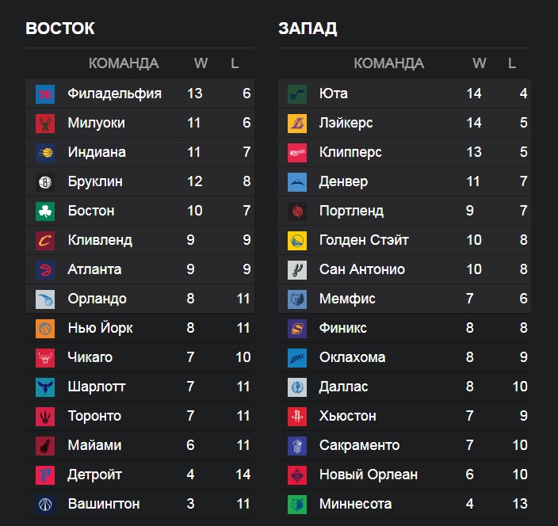The height and width of the screenshot is (526, 558).
Task: Click the КОМАНДА header in West table
Action: tap(388, 63)
